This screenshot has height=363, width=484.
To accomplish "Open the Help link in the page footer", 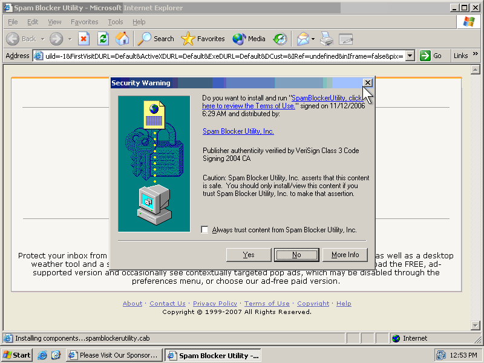I will pyautogui.click(x=344, y=304).
